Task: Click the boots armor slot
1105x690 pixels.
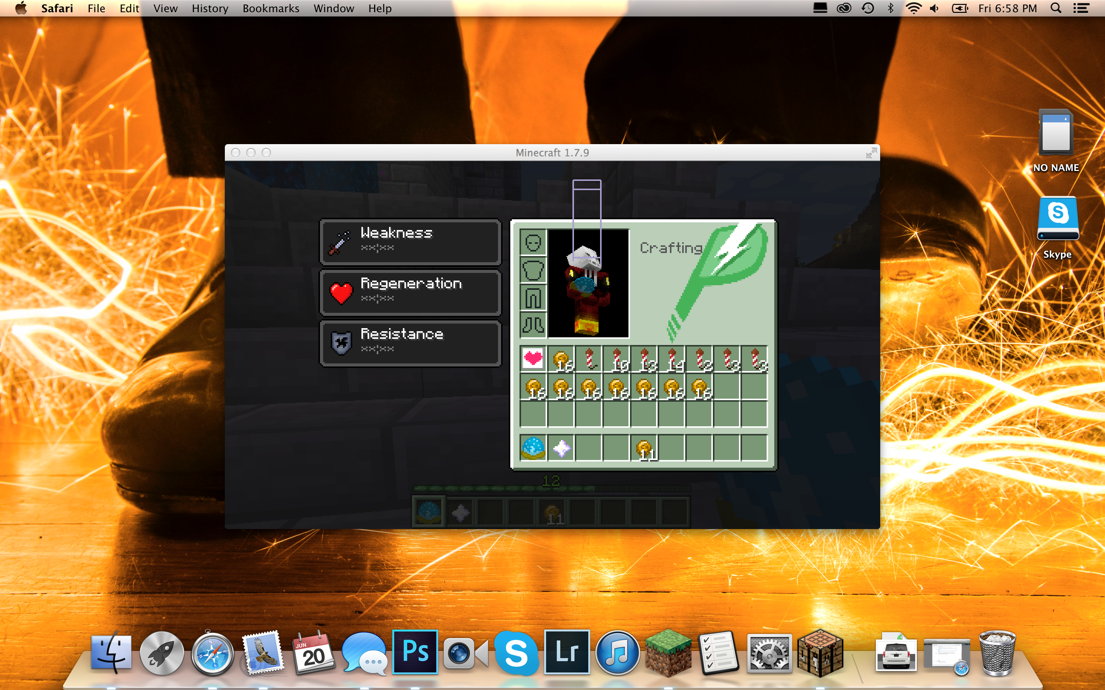Action: coord(533,325)
